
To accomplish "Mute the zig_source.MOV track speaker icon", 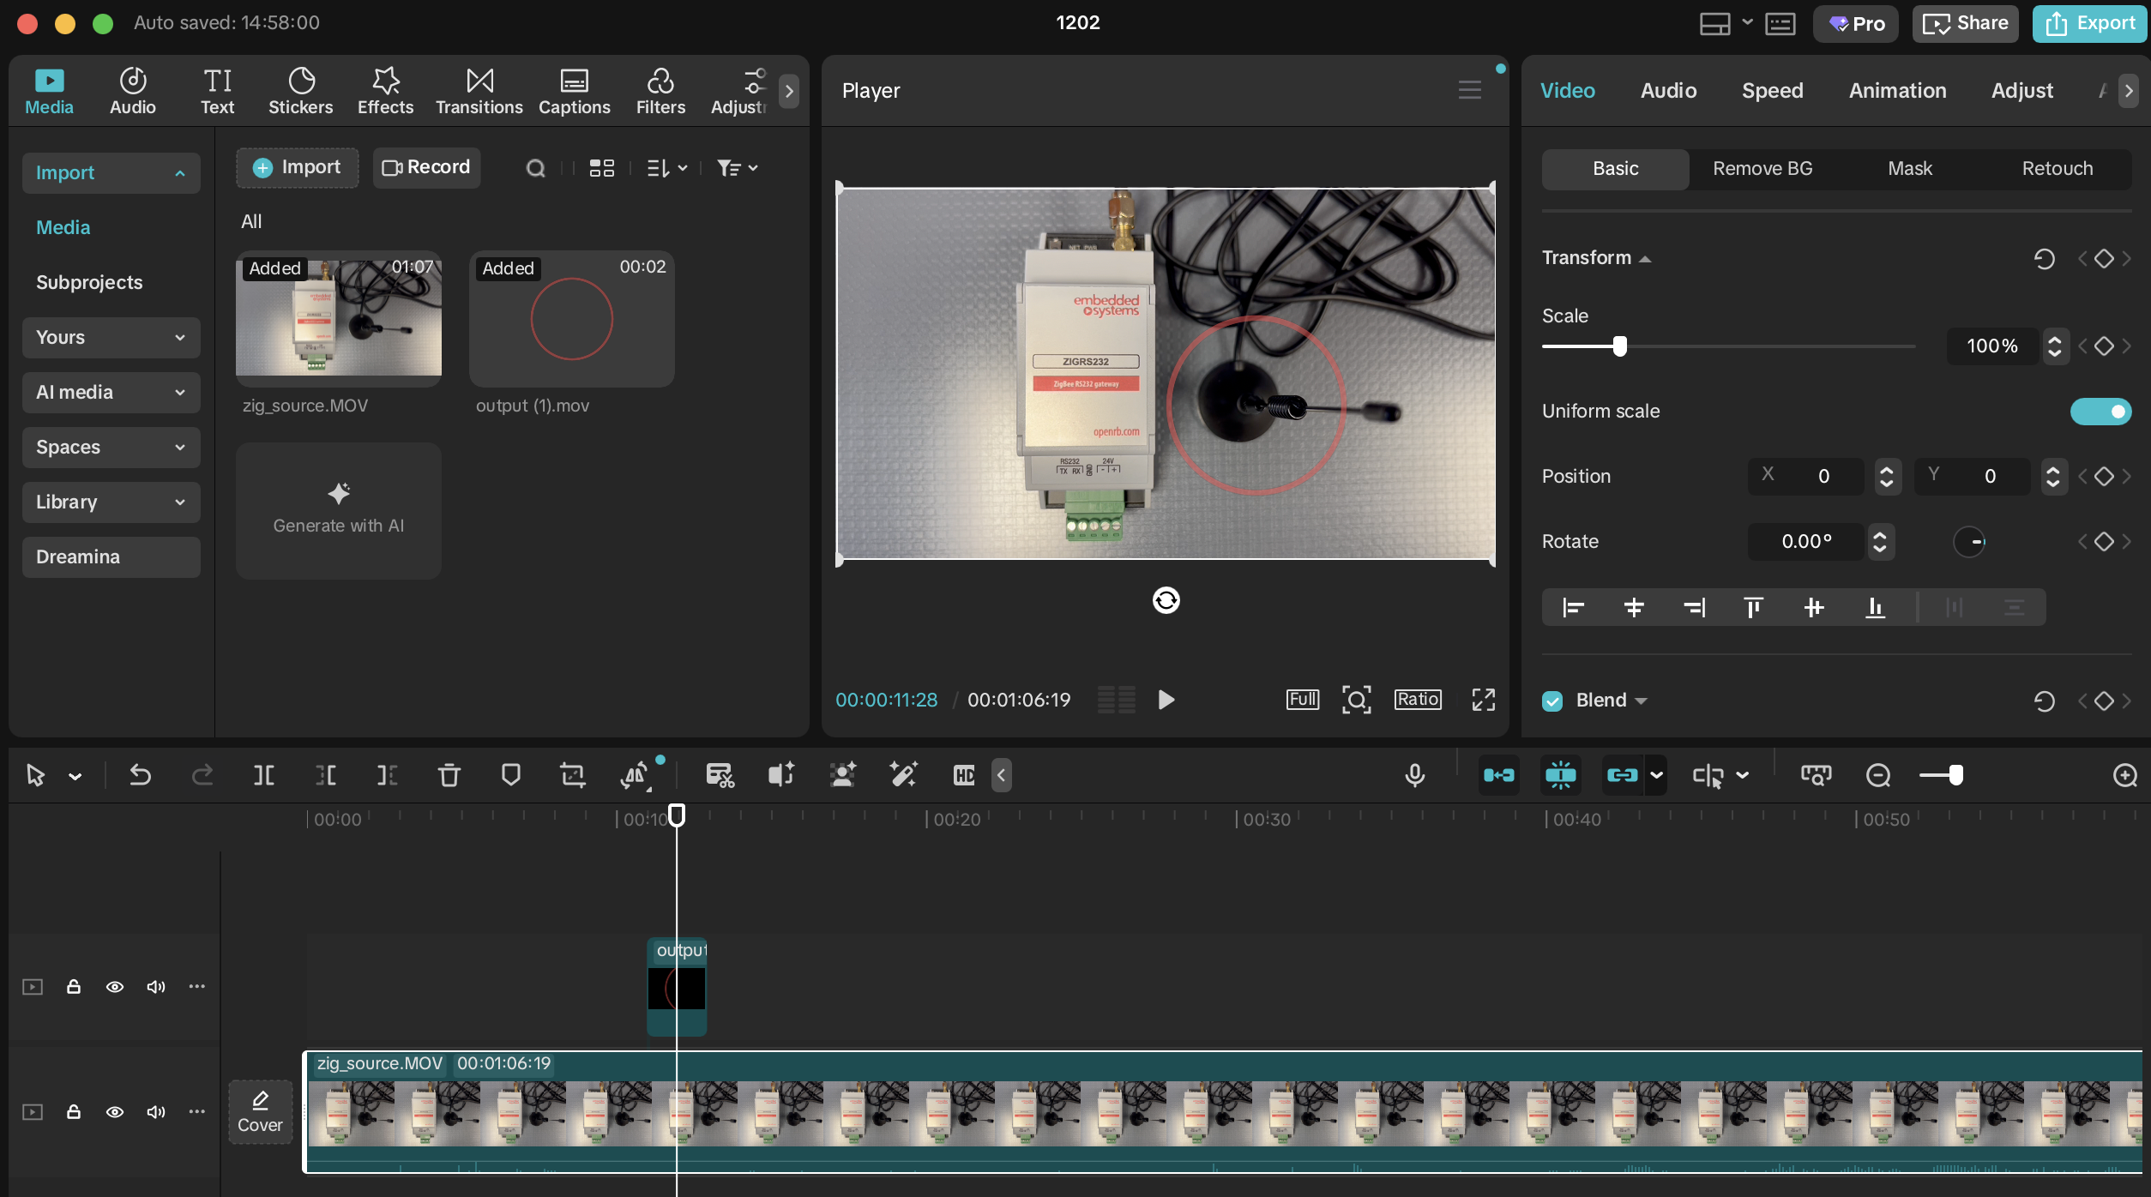I will click(x=156, y=1111).
